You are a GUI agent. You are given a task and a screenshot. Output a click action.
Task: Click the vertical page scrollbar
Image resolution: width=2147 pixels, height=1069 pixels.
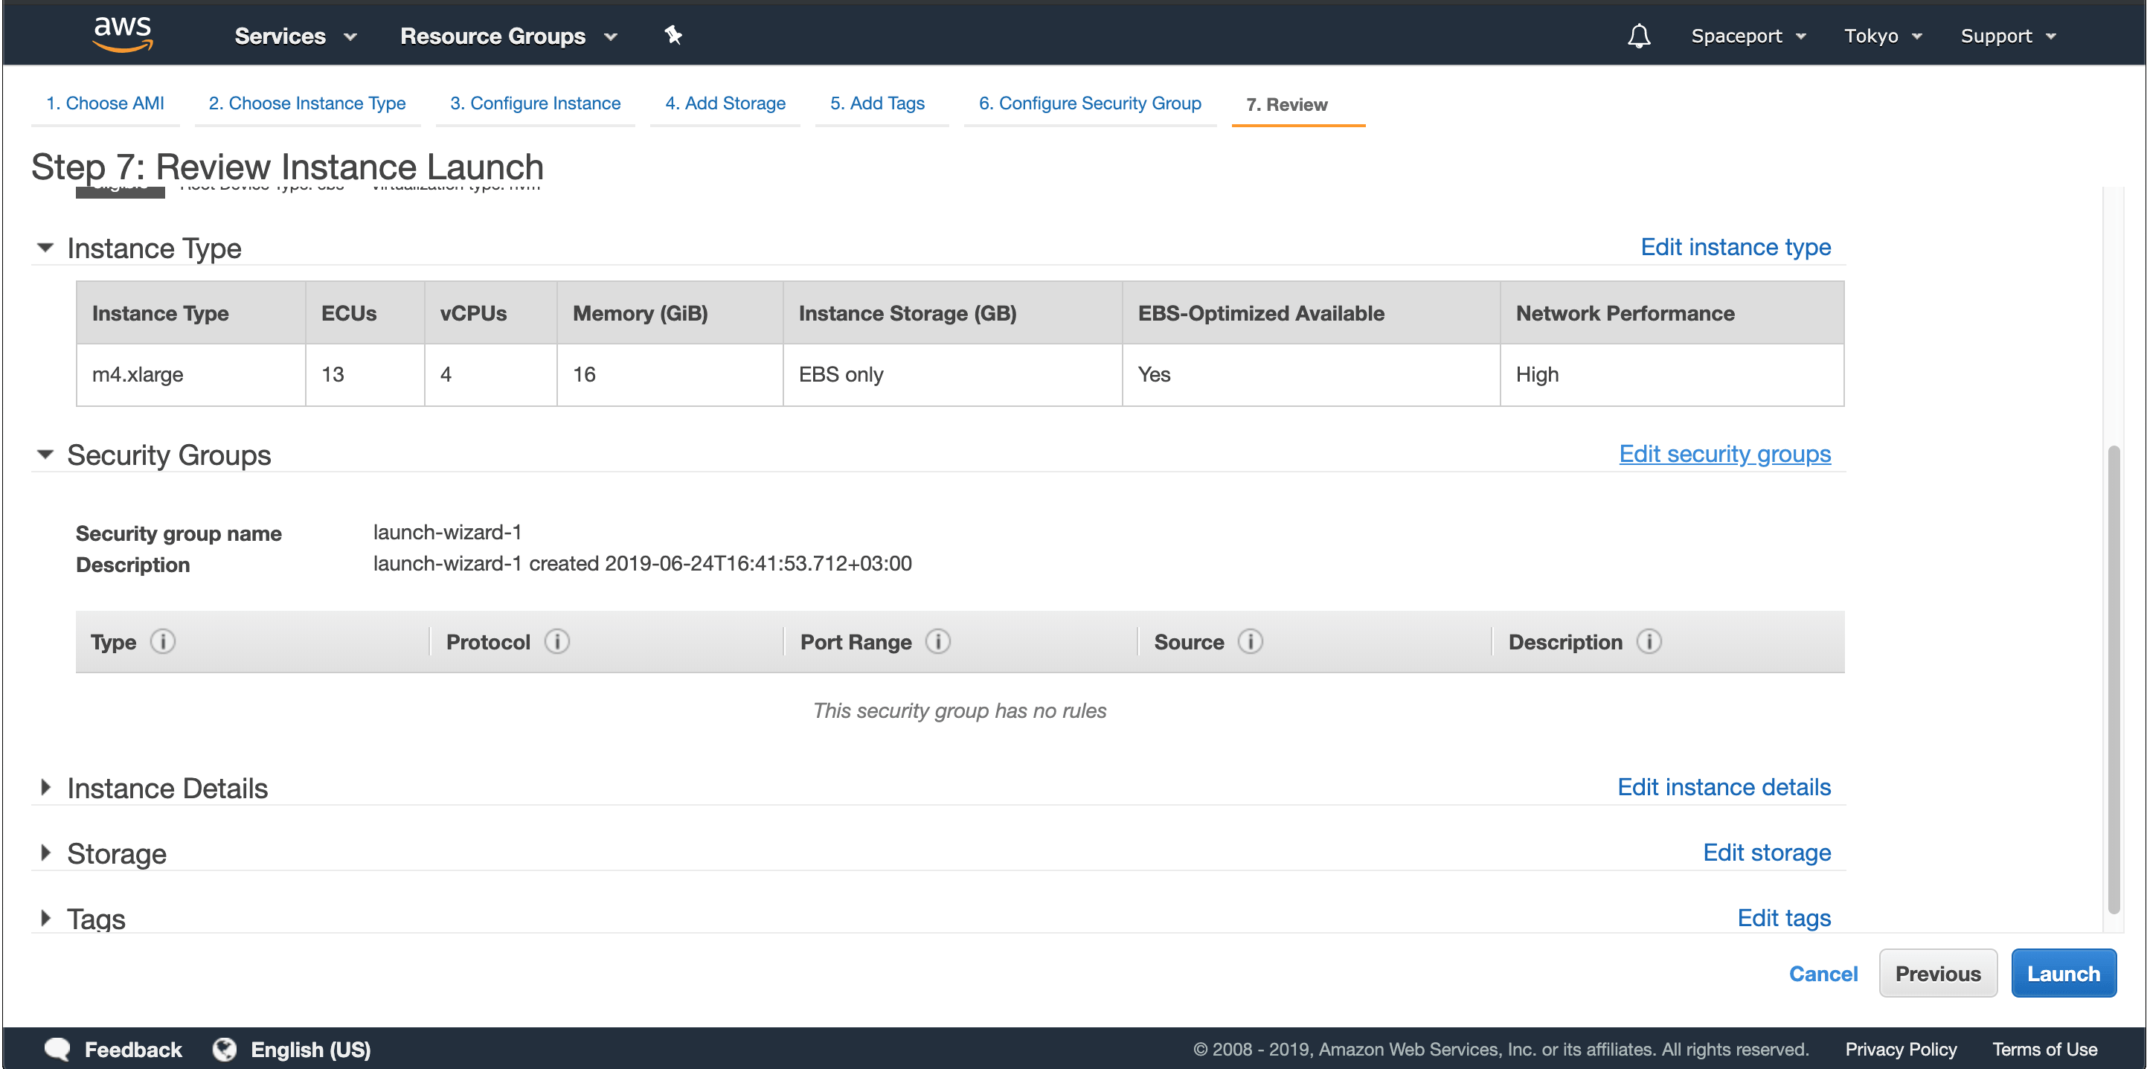[2113, 679]
